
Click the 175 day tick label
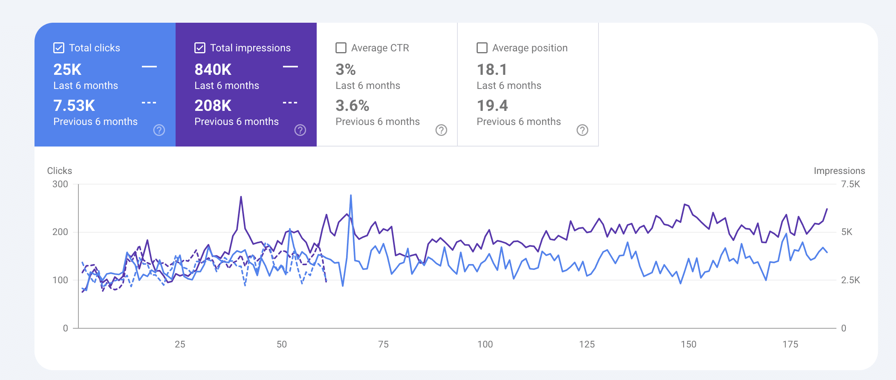(790, 344)
